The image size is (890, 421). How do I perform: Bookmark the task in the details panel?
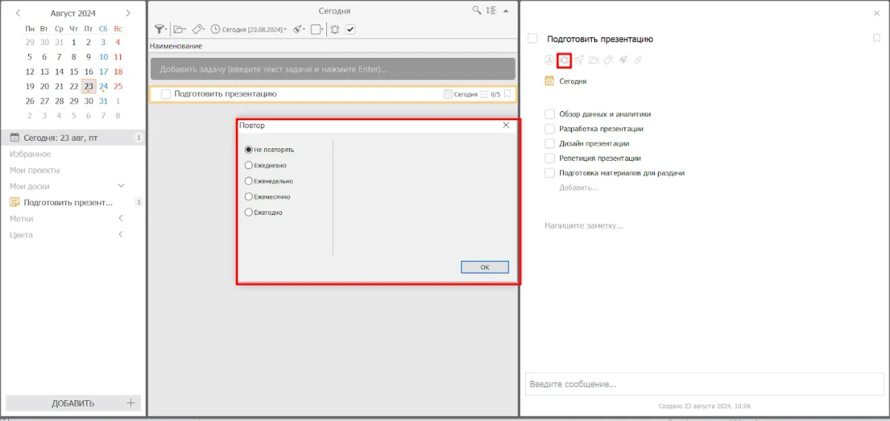click(x=876, y=39)
